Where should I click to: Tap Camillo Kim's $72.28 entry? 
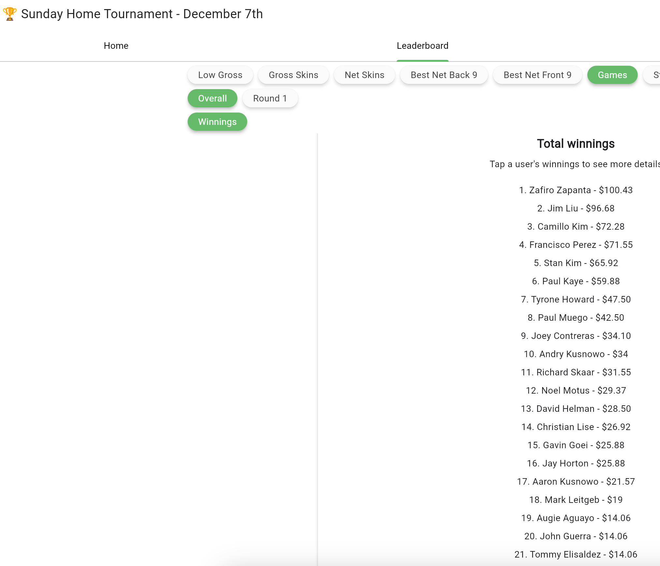click(x=576, y=226)
